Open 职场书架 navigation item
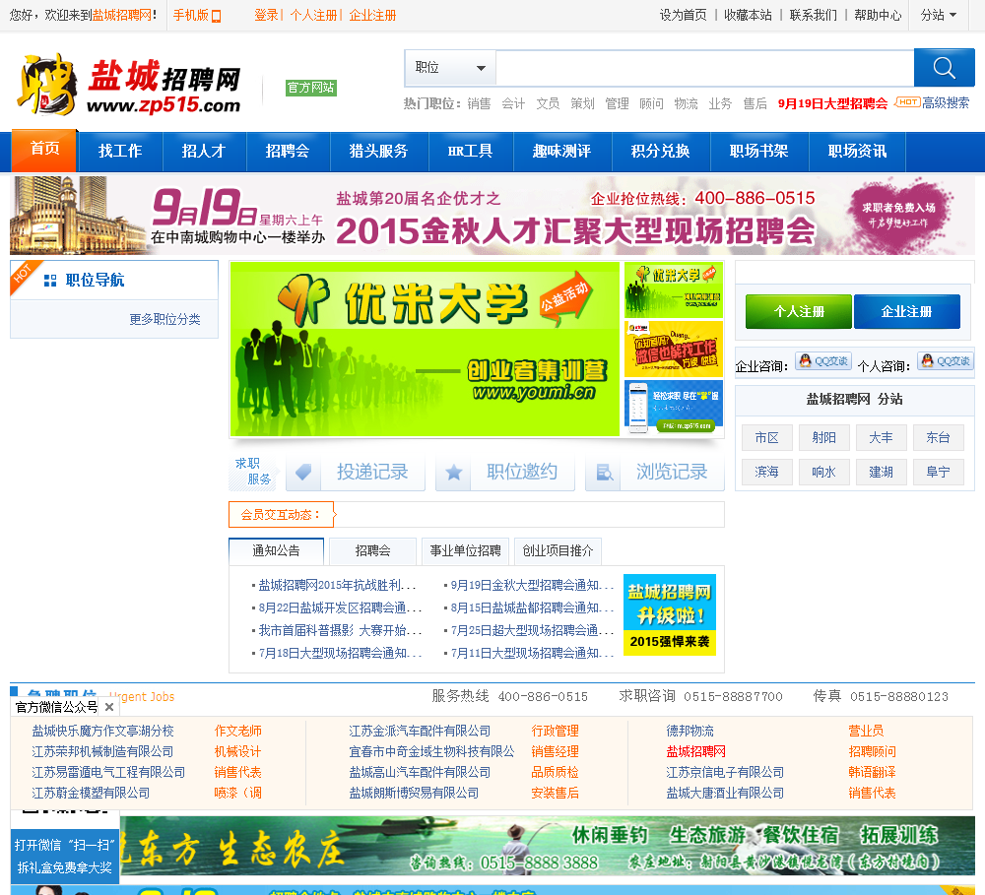 tap(758, 151)
